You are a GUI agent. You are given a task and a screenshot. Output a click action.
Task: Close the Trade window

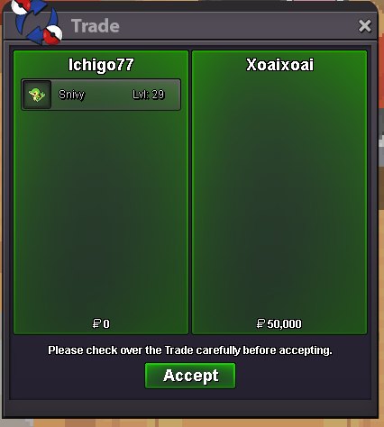tap(365, 26)
